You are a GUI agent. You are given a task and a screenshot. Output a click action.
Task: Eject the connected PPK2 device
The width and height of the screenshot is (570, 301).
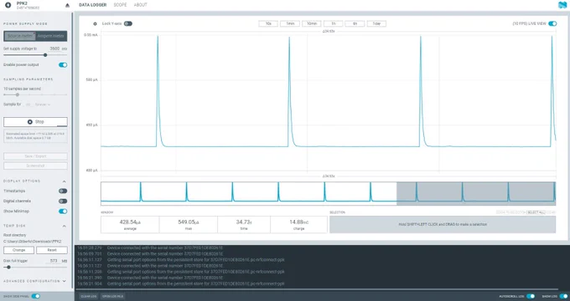click(67, 5)
